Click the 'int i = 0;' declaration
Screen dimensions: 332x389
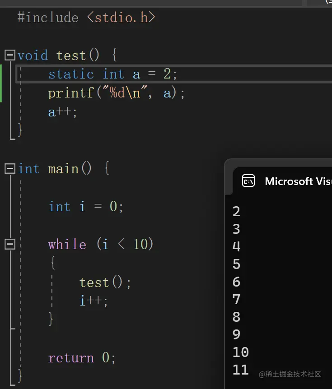[86, 206]
